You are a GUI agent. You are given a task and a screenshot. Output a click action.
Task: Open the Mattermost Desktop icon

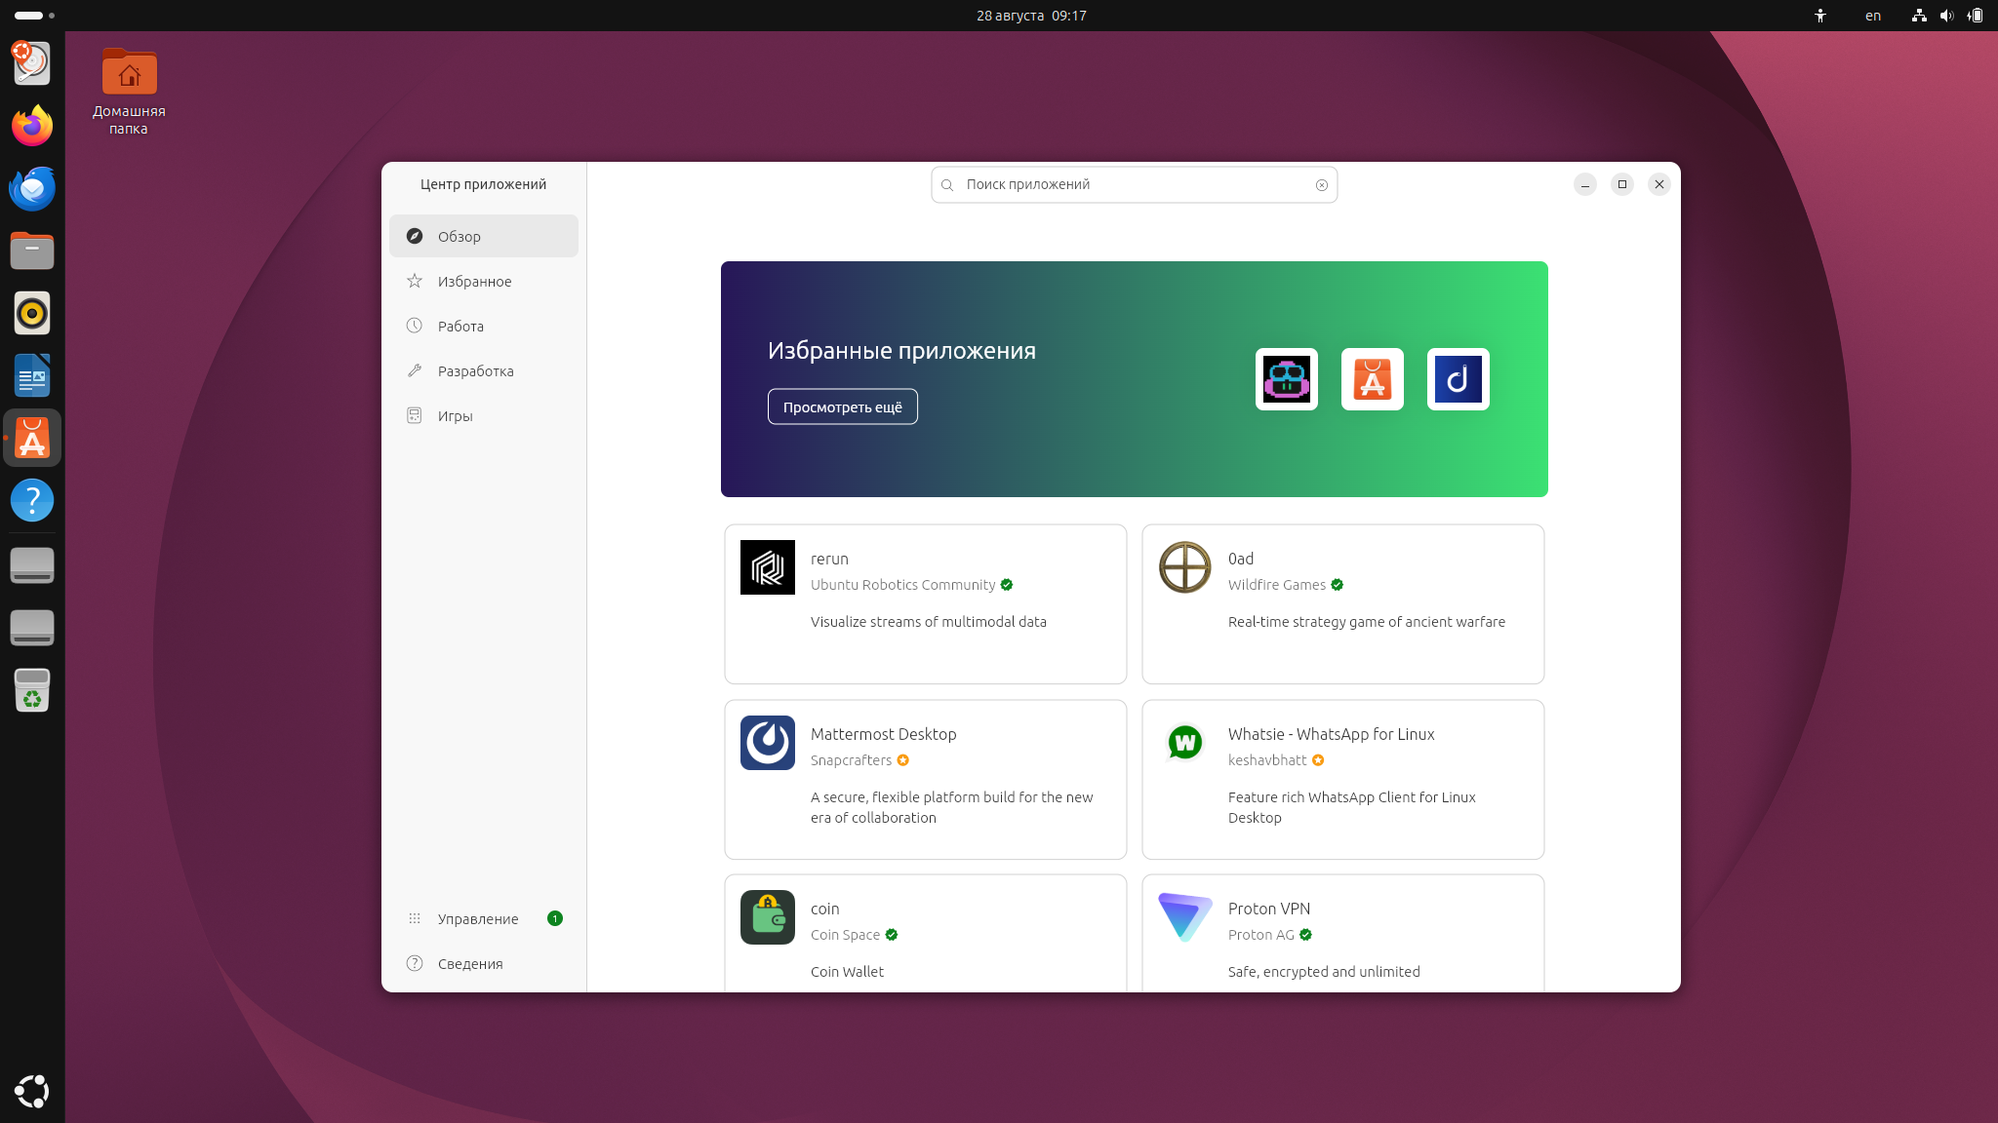[x=768, y=743]
